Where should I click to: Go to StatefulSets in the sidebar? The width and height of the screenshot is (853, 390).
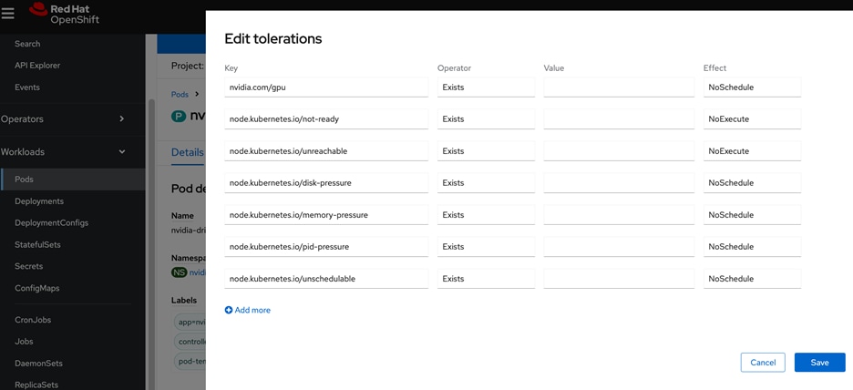point(37,245)
